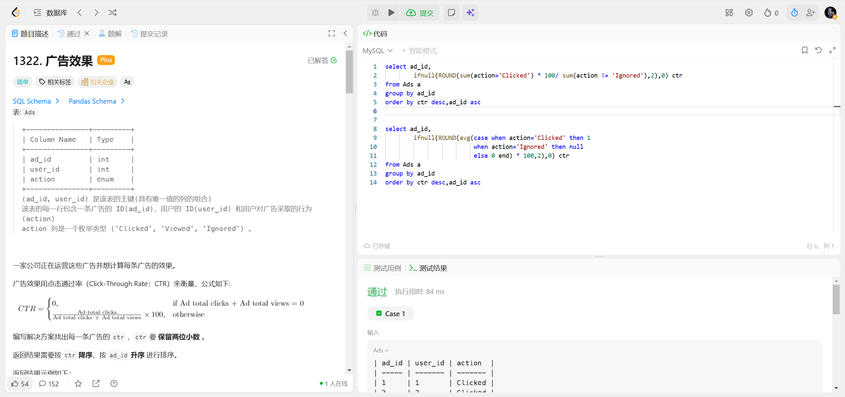The image size is (845, 397).
Task: Like the problem thumbs up
Action: coord(20,383)
